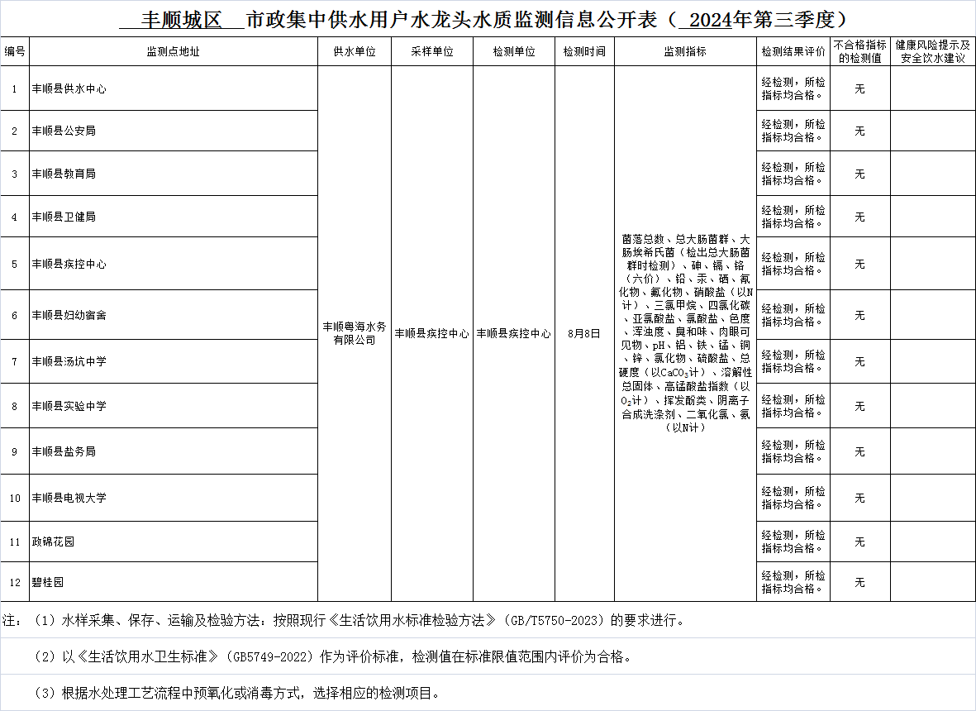Click the 采样单位 header cell
The height and width of the screenshot is (711, 976).
432,52
